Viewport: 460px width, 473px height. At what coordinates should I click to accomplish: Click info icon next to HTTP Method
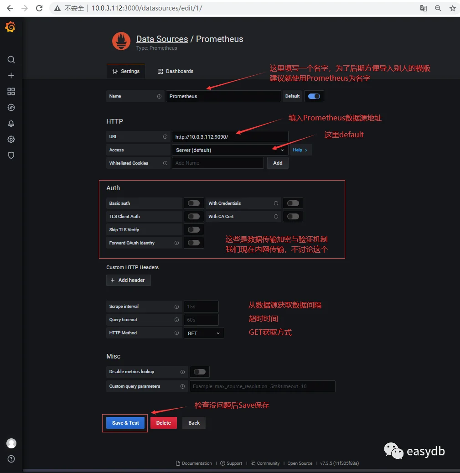[176, 333]
